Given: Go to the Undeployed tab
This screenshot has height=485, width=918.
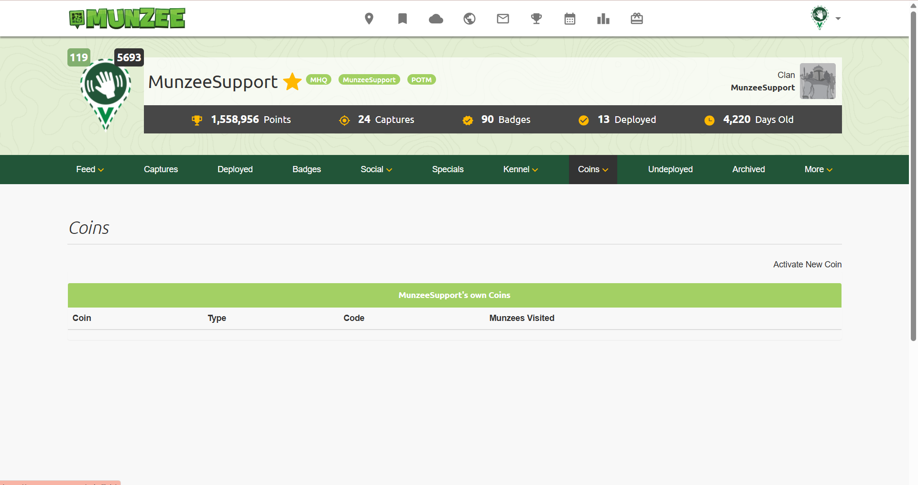Looking at the screenshot, I should click(670, 169).
